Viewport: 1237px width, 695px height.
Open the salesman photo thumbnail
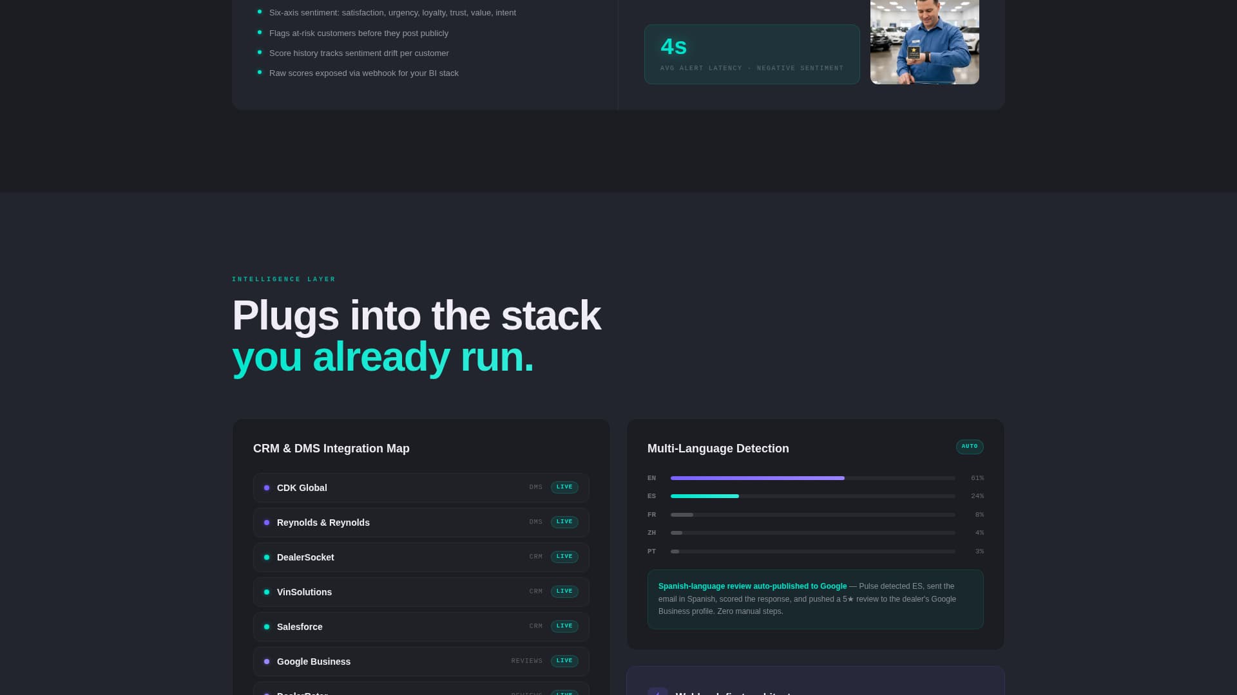(925, 42)
